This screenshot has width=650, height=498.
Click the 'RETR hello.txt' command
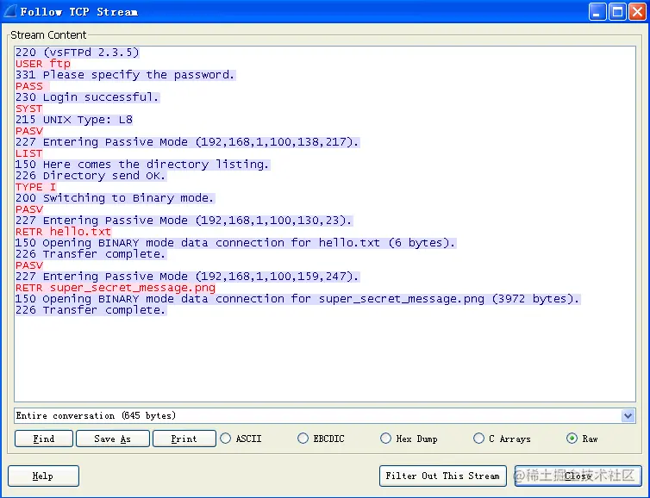(x=64, y=231)
